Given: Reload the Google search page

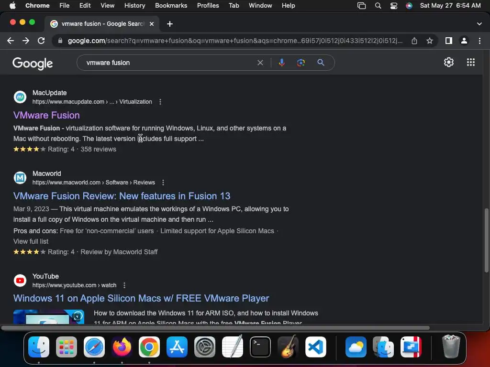Looking at the screenshot, I should pos(41,41).
